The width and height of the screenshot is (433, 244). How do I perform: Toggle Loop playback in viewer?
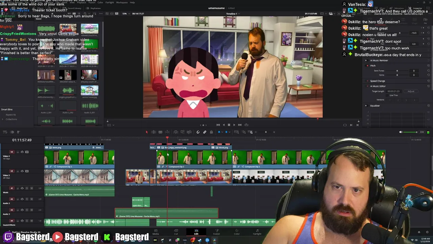[x=246, y=125]
